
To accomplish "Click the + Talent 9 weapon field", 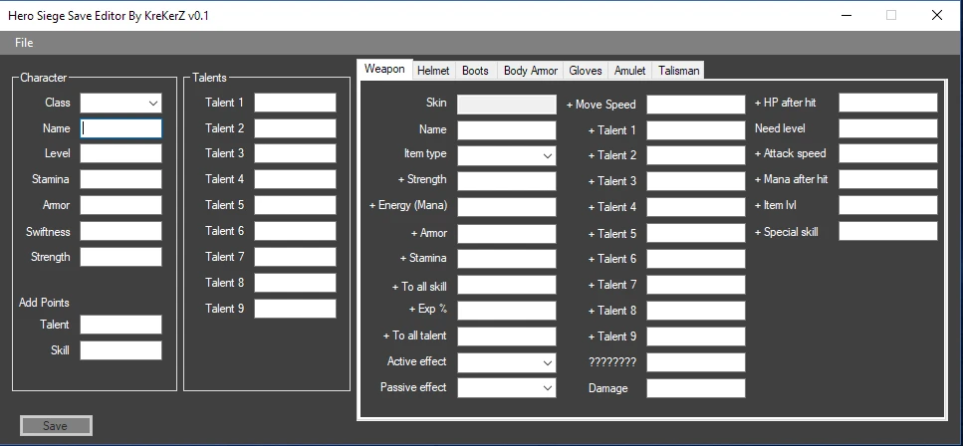I will (696, 336).
